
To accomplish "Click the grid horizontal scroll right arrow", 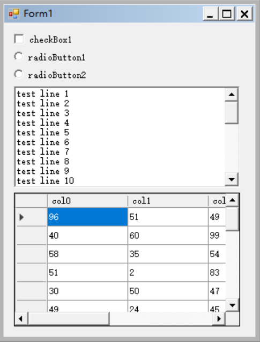I will pyautogui.click(x=219, y=319).
